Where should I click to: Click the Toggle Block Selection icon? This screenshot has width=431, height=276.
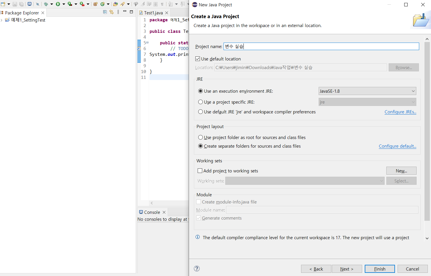(x=155, y=4)
